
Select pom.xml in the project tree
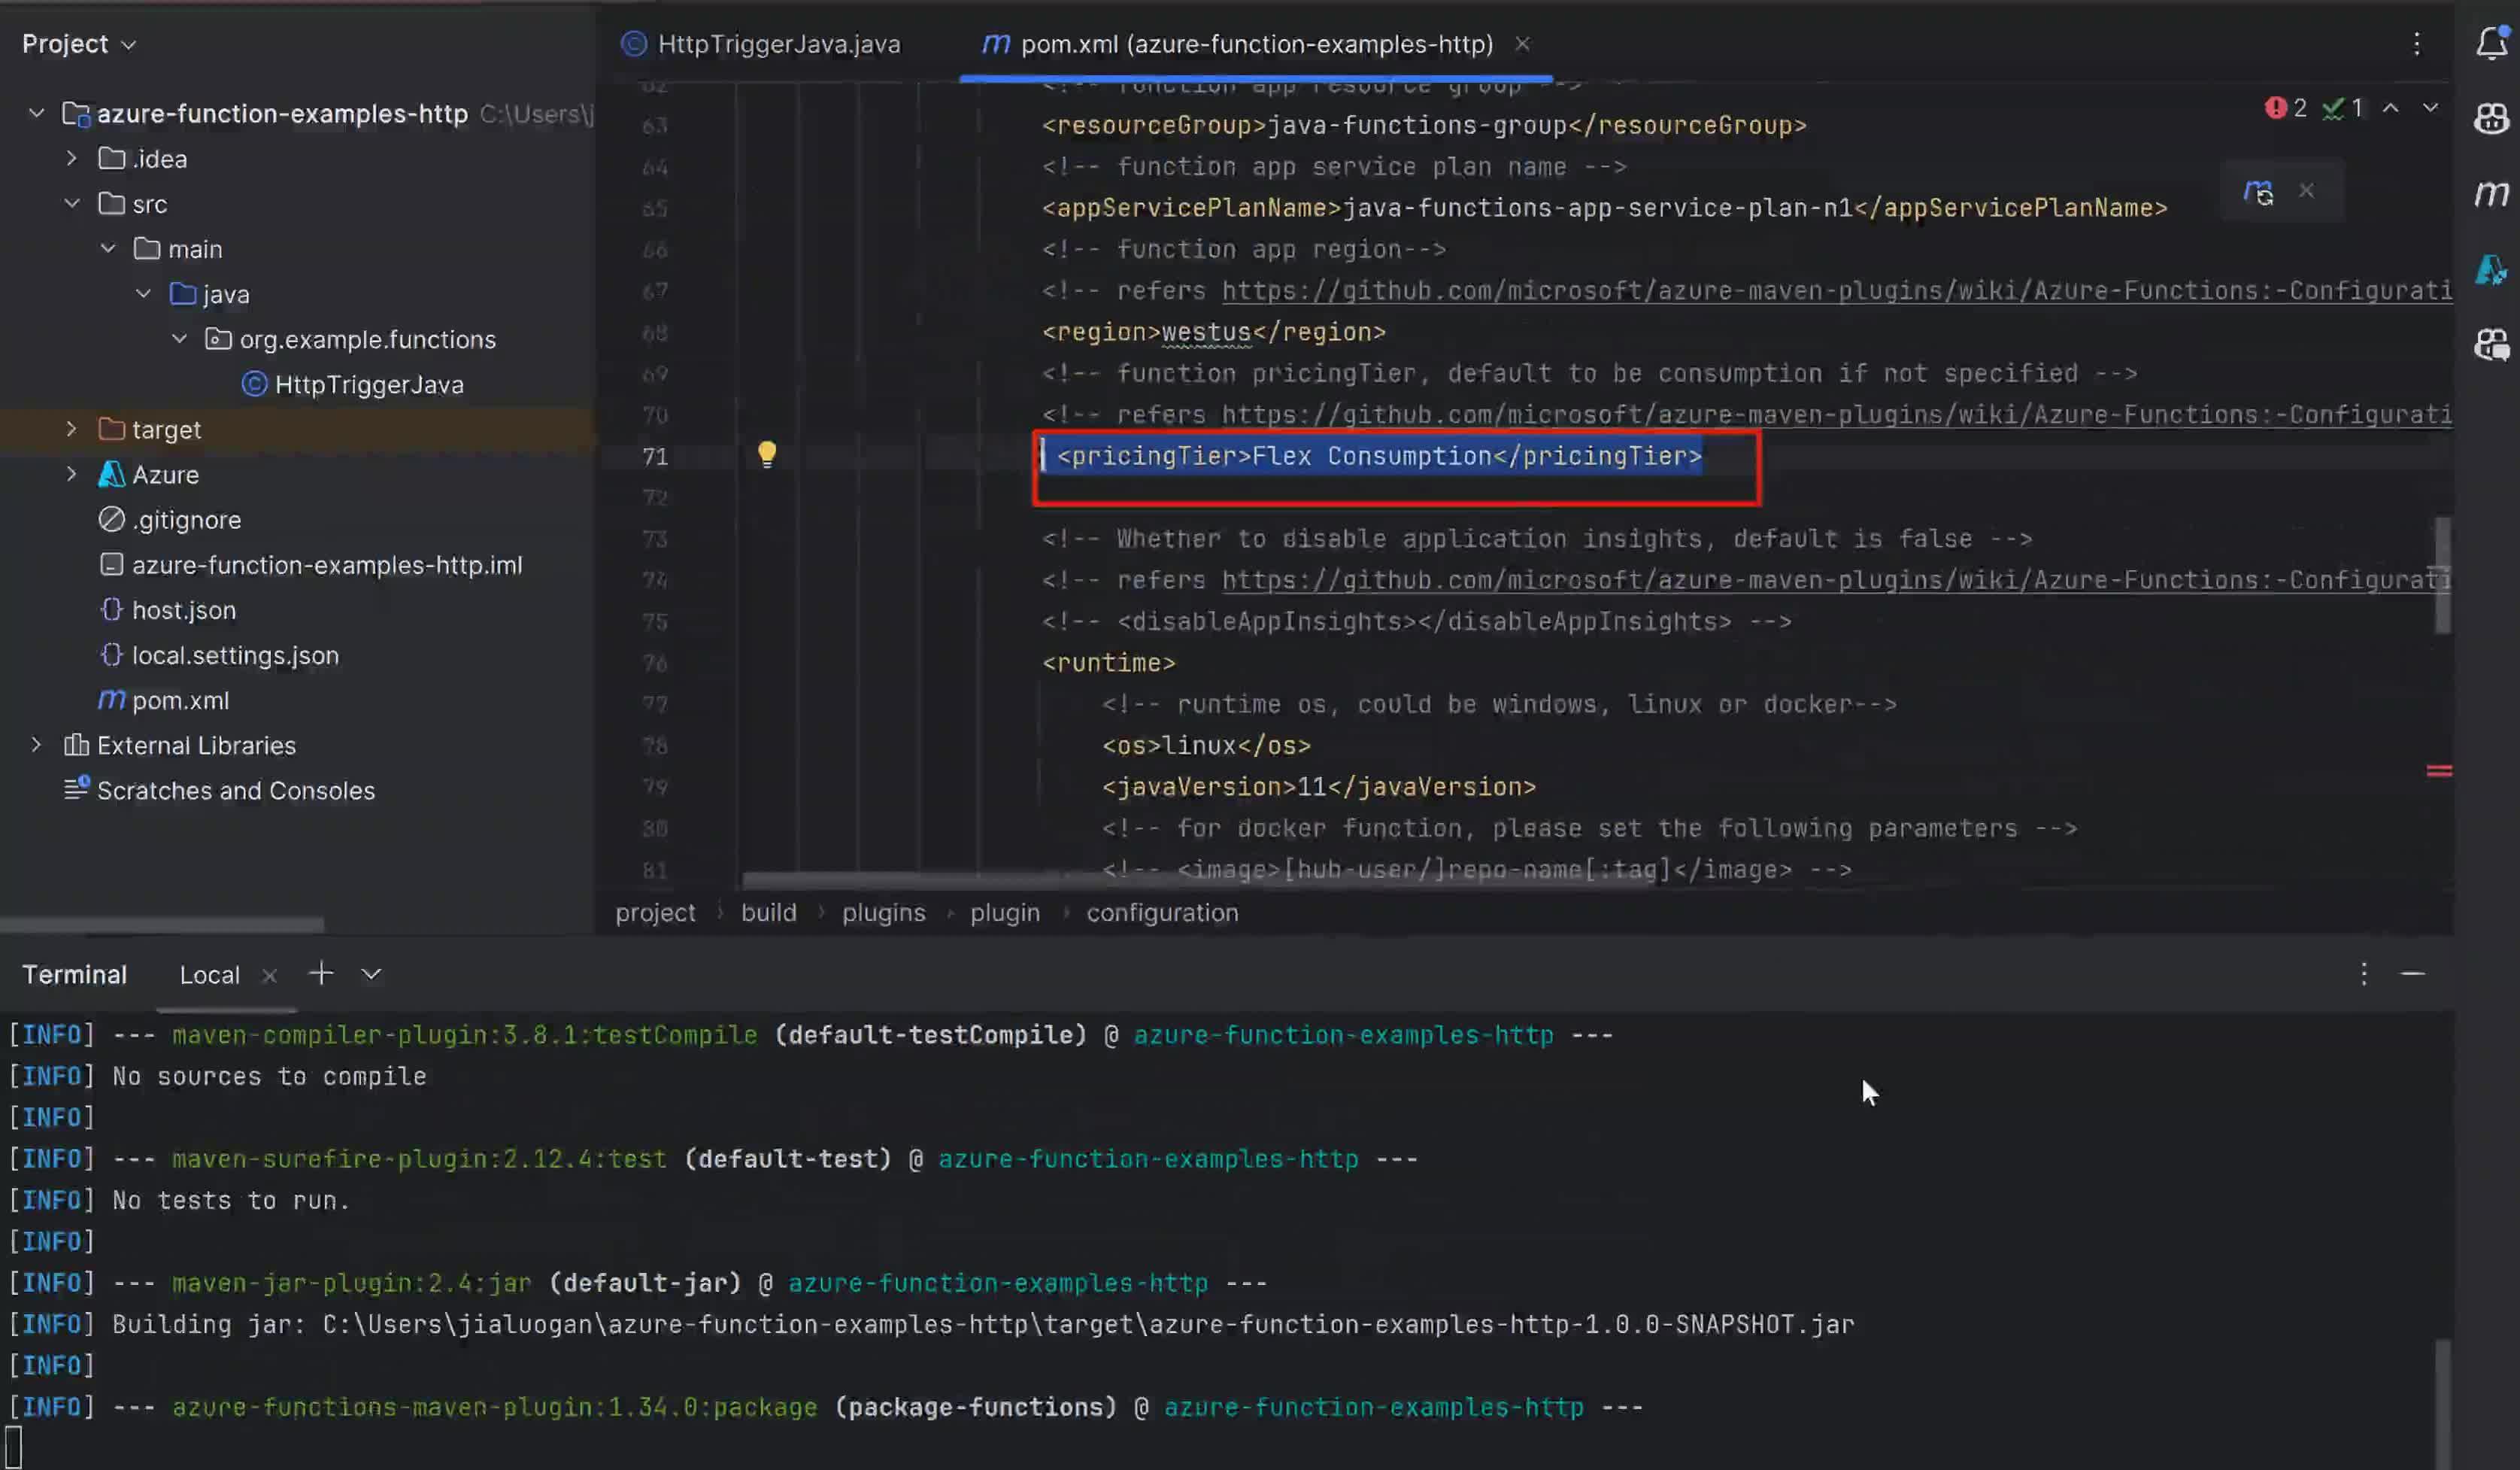tap(180, 700)
